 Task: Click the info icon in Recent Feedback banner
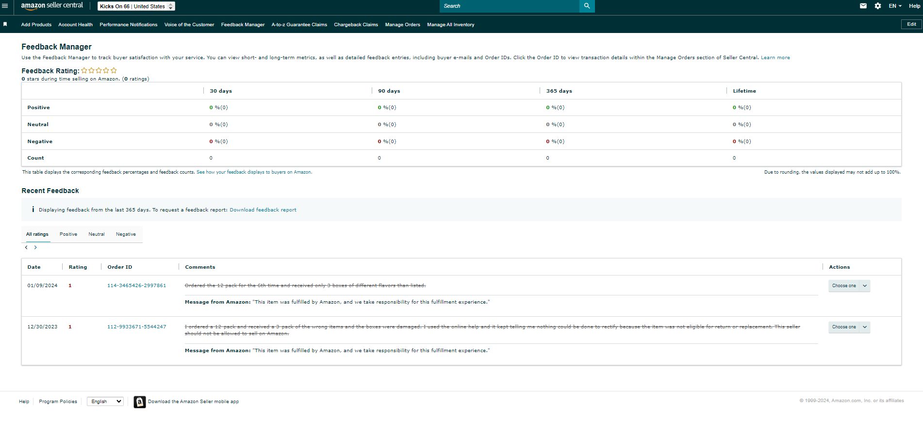[x=33, y=210]
